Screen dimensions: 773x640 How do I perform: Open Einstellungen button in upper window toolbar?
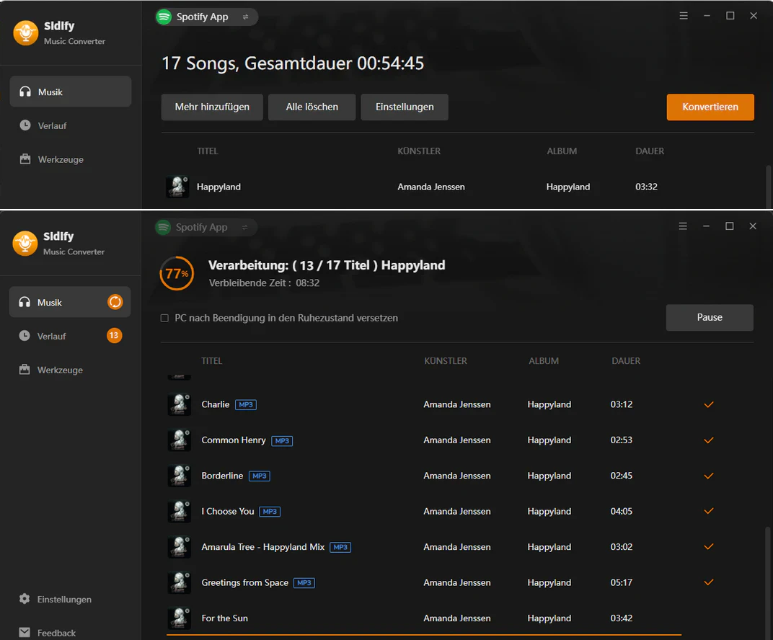(405, 107)
